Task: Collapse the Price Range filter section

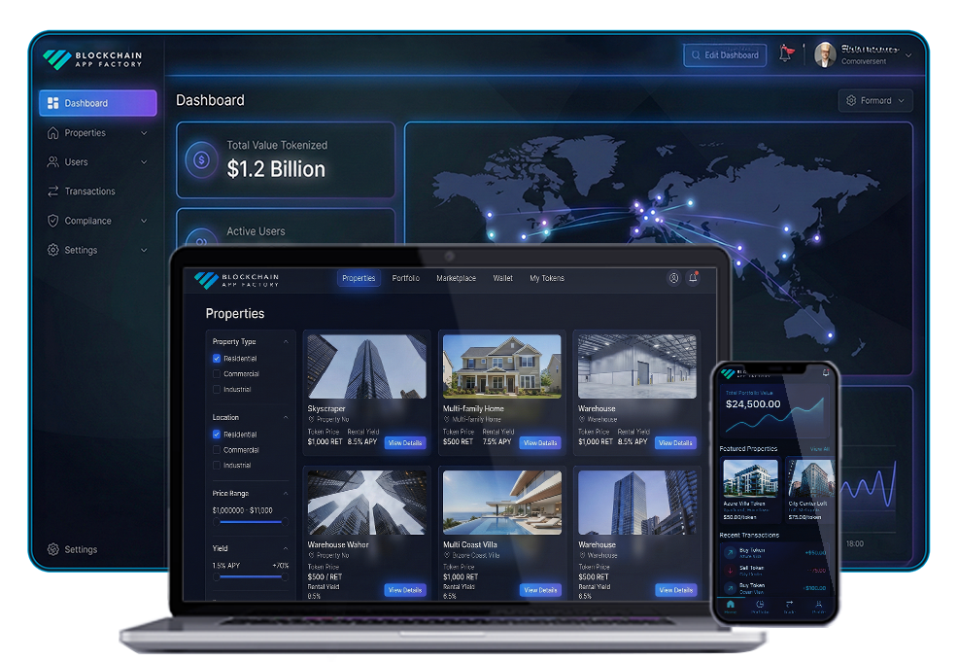Action: point(286,494)
